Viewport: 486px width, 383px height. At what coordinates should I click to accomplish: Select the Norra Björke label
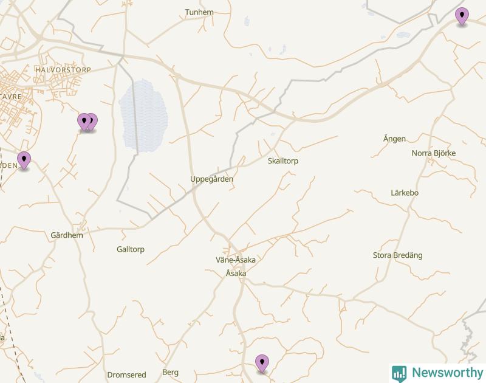pyautogui.click(x=434, y=153)
